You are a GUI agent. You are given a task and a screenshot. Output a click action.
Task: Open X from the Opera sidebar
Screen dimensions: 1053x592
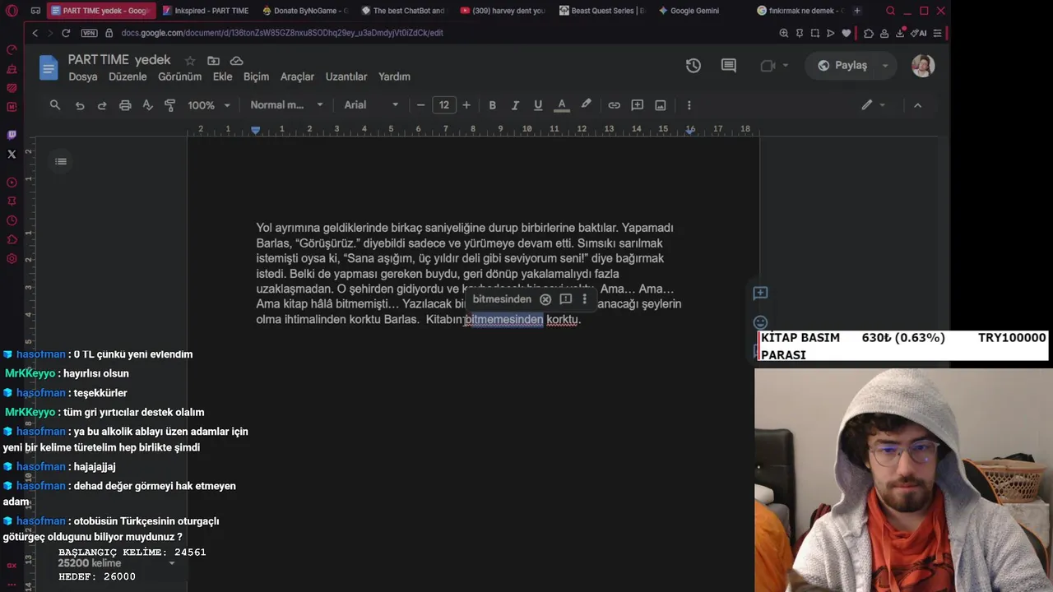click(x=12, y=154)
